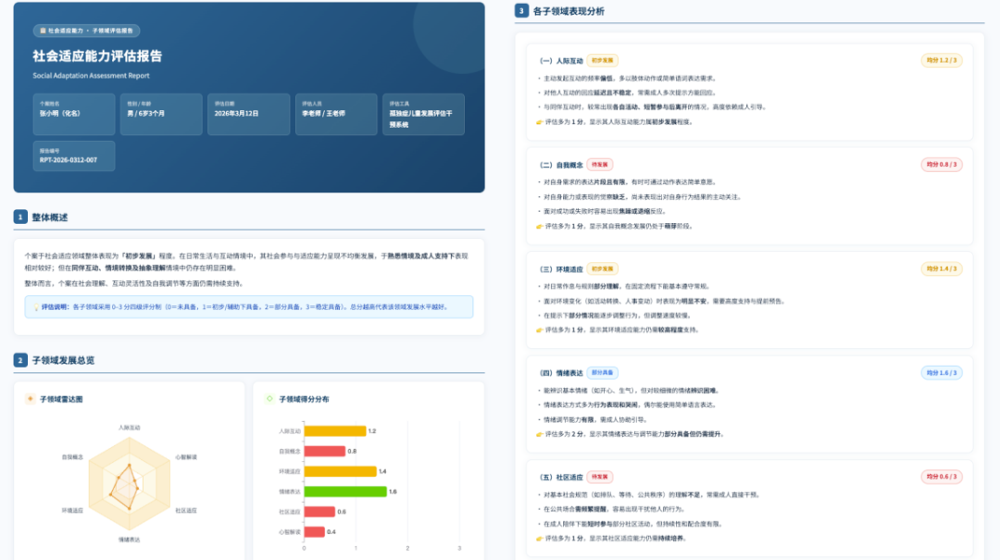Click the section number 2 badge beside 子领域发展总览

[20, 360]
